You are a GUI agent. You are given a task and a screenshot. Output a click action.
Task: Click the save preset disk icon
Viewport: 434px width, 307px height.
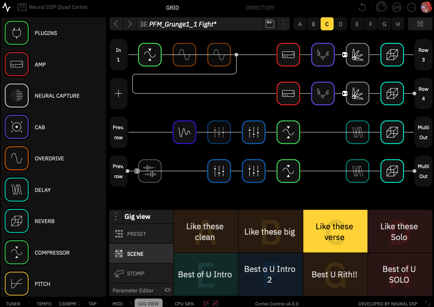point(269,24)
